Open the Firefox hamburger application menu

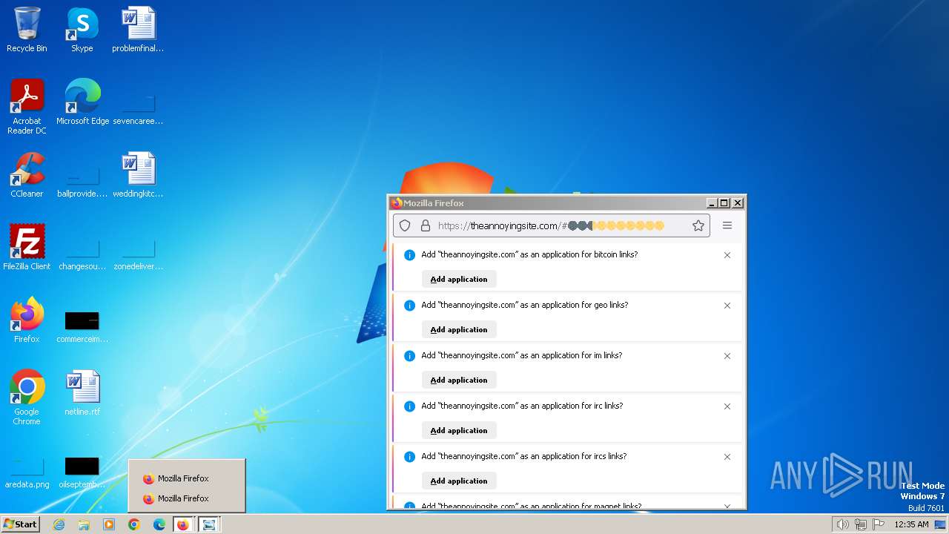[727, 225]
